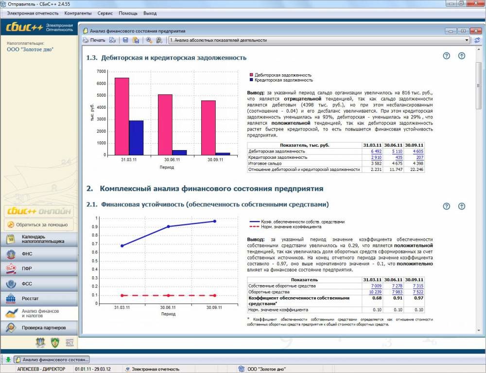Click АЛЕКСЕЕВ - ДИРЕКТОР in status bar
Image resolution: width=486 pixels, height=373 pixels.
(x=41, y=369)
